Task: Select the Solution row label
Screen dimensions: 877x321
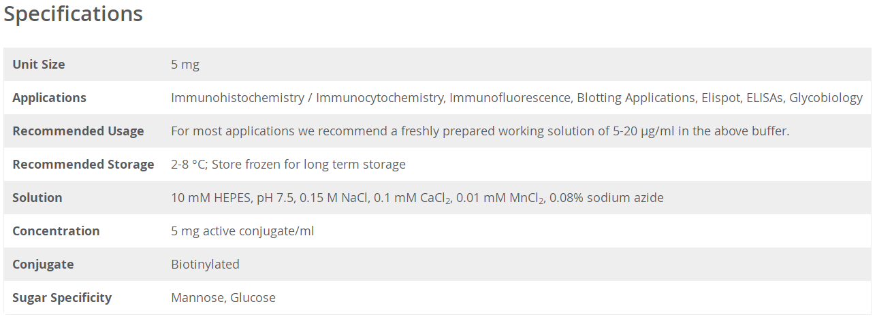Action: 37,198
